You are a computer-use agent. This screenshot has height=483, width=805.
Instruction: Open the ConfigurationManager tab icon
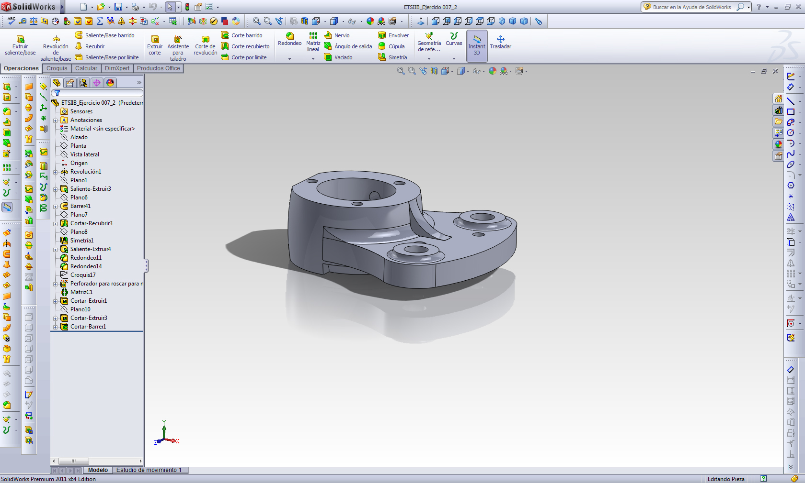83,83
